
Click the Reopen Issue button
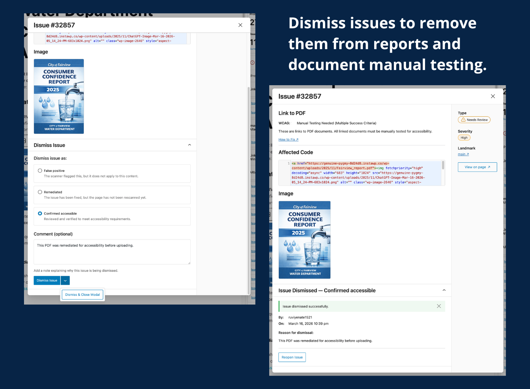tap(292, 357)
